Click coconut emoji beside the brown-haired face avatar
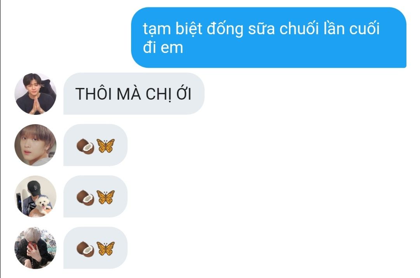The width and height of the screenshot is (420, 278). coord(86,146)
